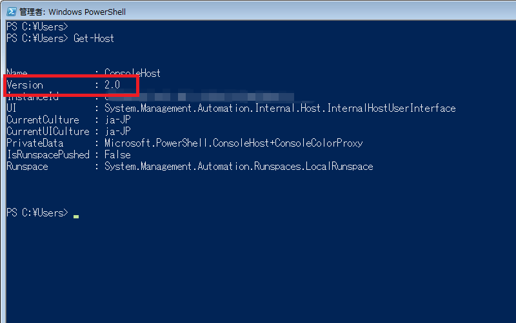Click the Get-Host command text
This screenshot has width=516, height=323.
[x=94, y=38]
